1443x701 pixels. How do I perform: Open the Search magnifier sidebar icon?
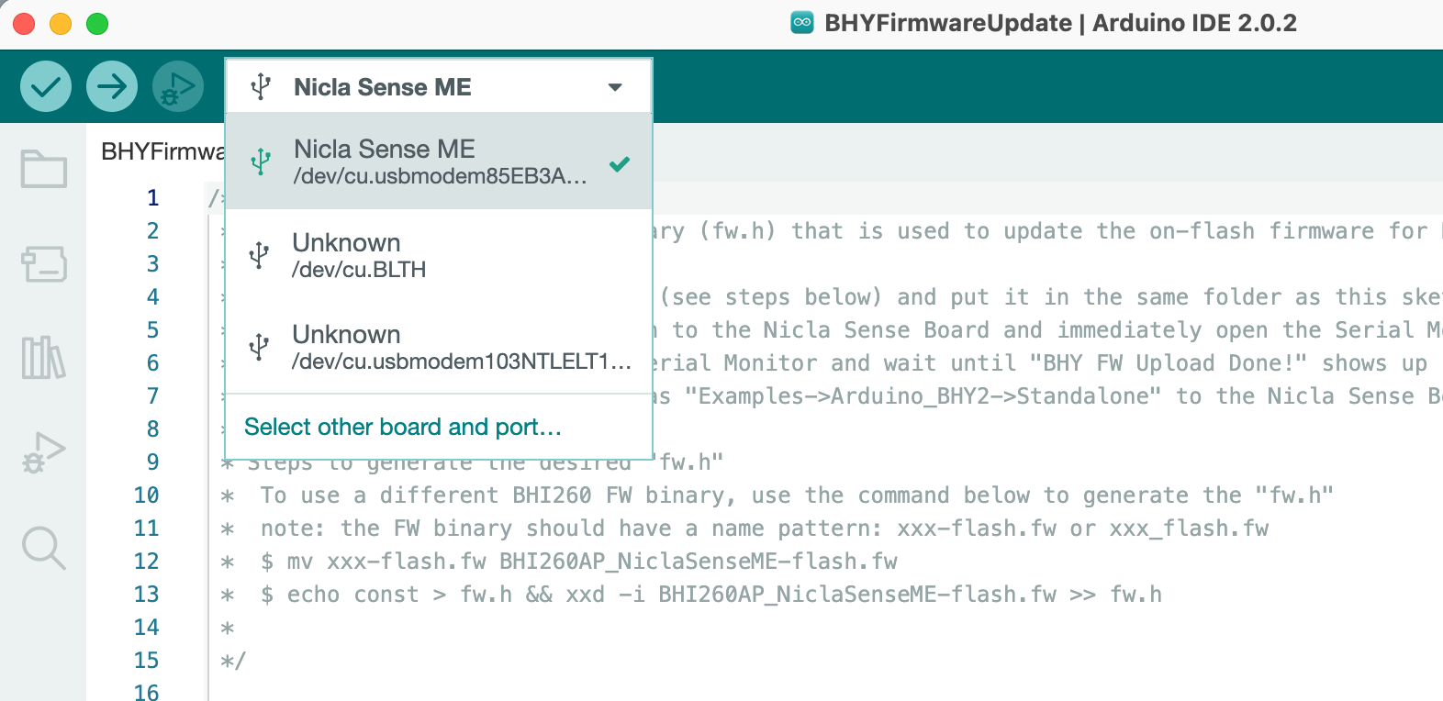point(44,548)
